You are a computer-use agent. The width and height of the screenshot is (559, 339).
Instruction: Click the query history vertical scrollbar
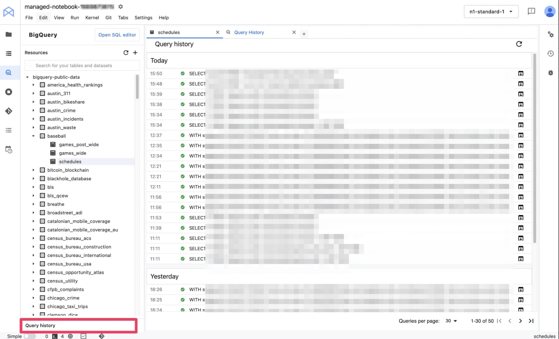tap(534, 147)
